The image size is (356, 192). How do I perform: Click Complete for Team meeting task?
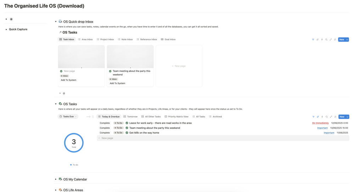point(104,128)
